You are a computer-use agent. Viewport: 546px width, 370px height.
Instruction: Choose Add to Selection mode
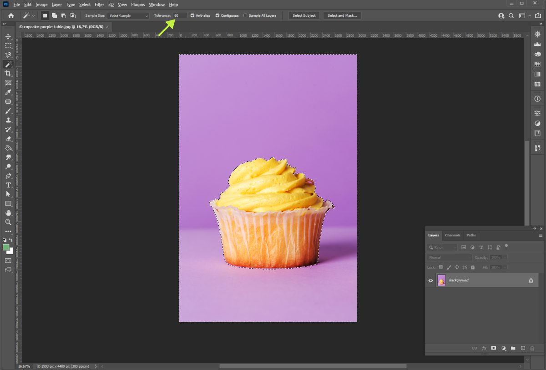54,15
